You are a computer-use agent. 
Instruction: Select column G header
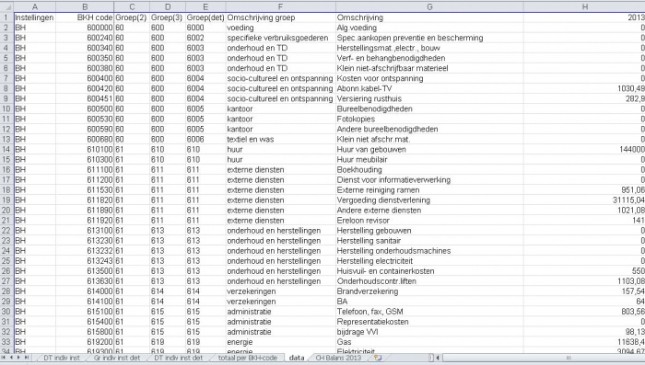[x=429, y=7]
